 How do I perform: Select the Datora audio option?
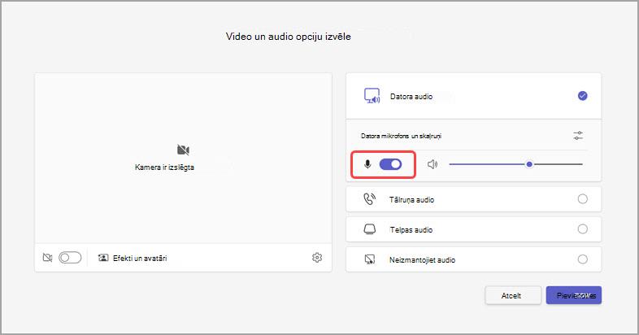click(x=473, y=96)
